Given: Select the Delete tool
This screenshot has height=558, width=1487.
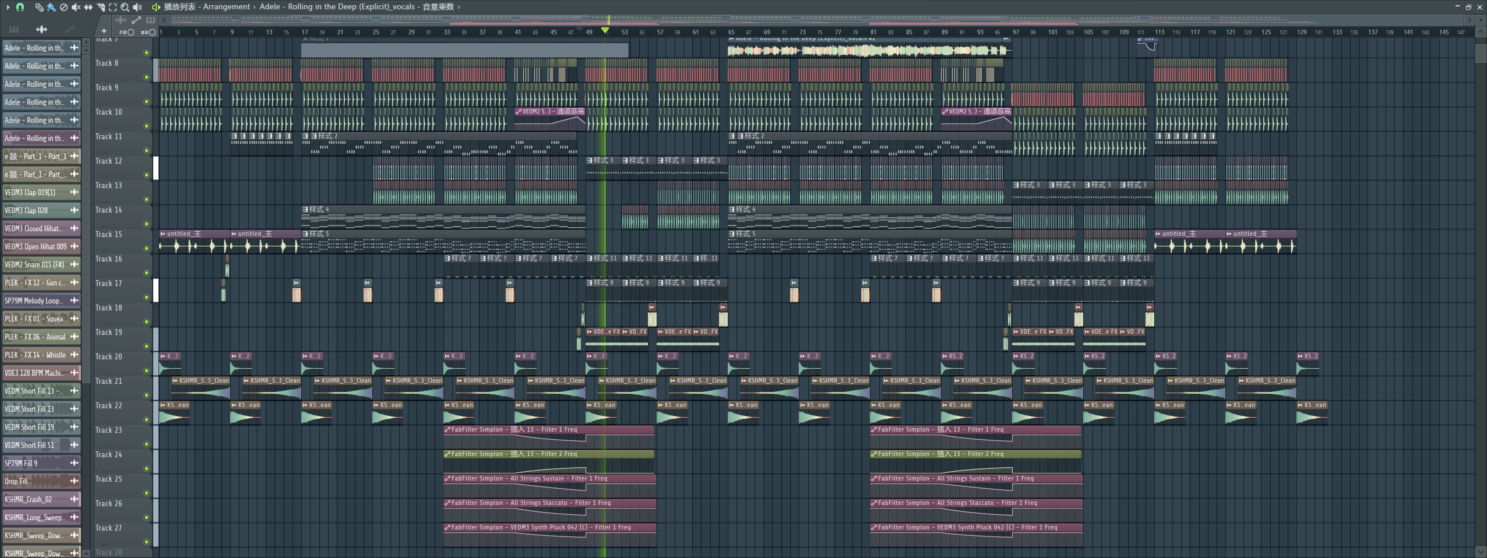Looking at the screenshot, I should (64, 7).
